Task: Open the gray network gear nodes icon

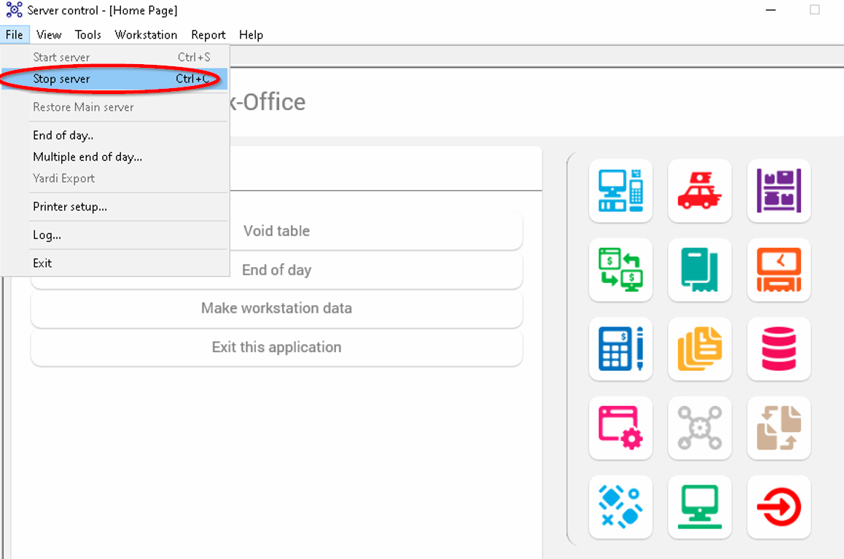Action: click(700, 428)
